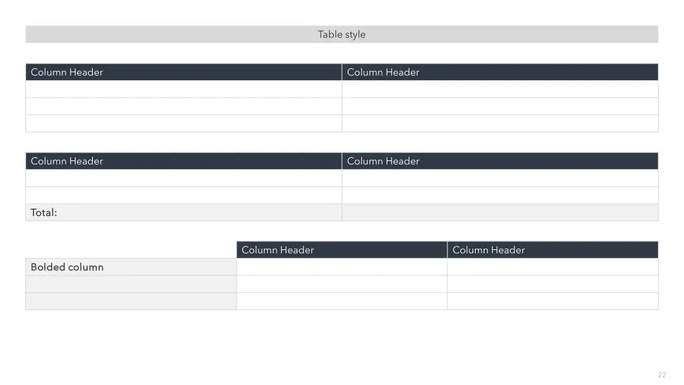Select the Bolded column cell
This screenshot has width=684, height=385.
131,267
